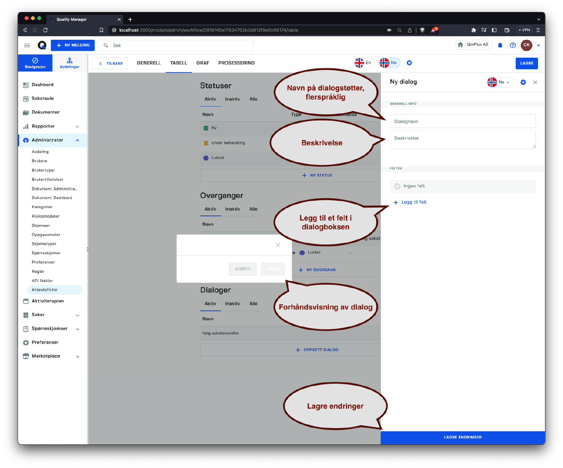Viewport: 563px width, 468px height.
Task: Open the help question mark icon
Action: (513, 45)
